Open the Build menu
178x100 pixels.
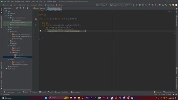[33, 2]
